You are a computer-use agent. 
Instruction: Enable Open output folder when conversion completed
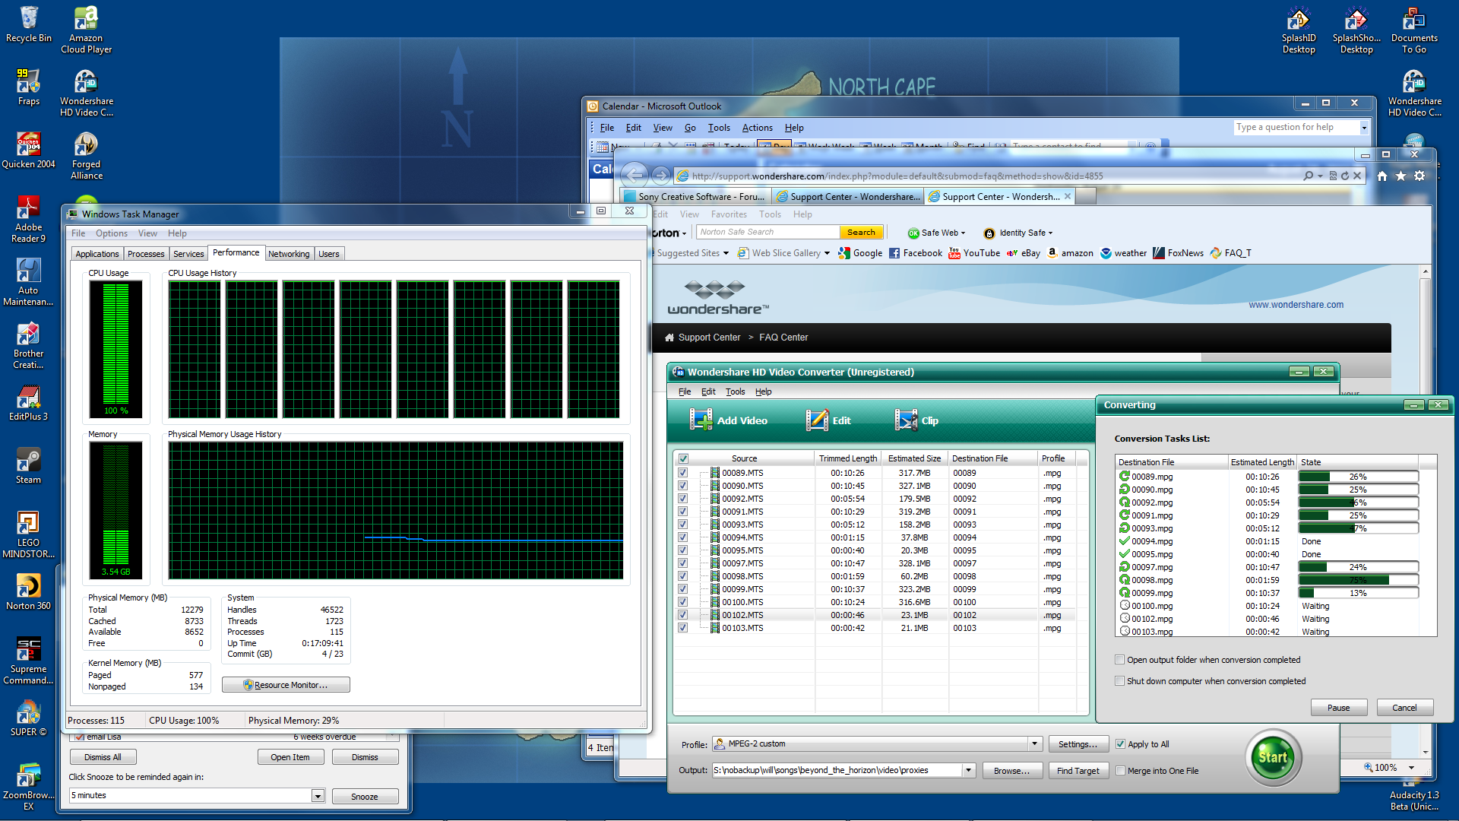(x=1119, y=660)
